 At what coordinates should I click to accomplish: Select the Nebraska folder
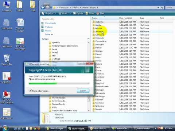100,106
